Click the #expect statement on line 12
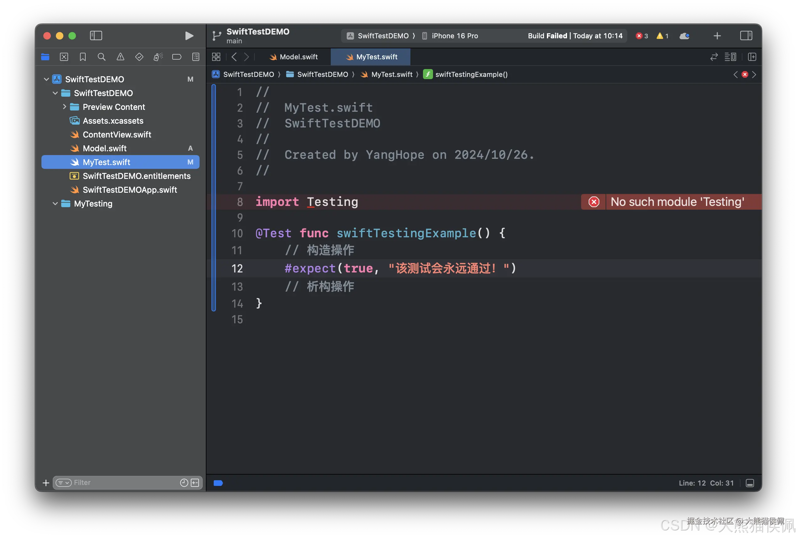797x538 pixels. tap(400, 268)
